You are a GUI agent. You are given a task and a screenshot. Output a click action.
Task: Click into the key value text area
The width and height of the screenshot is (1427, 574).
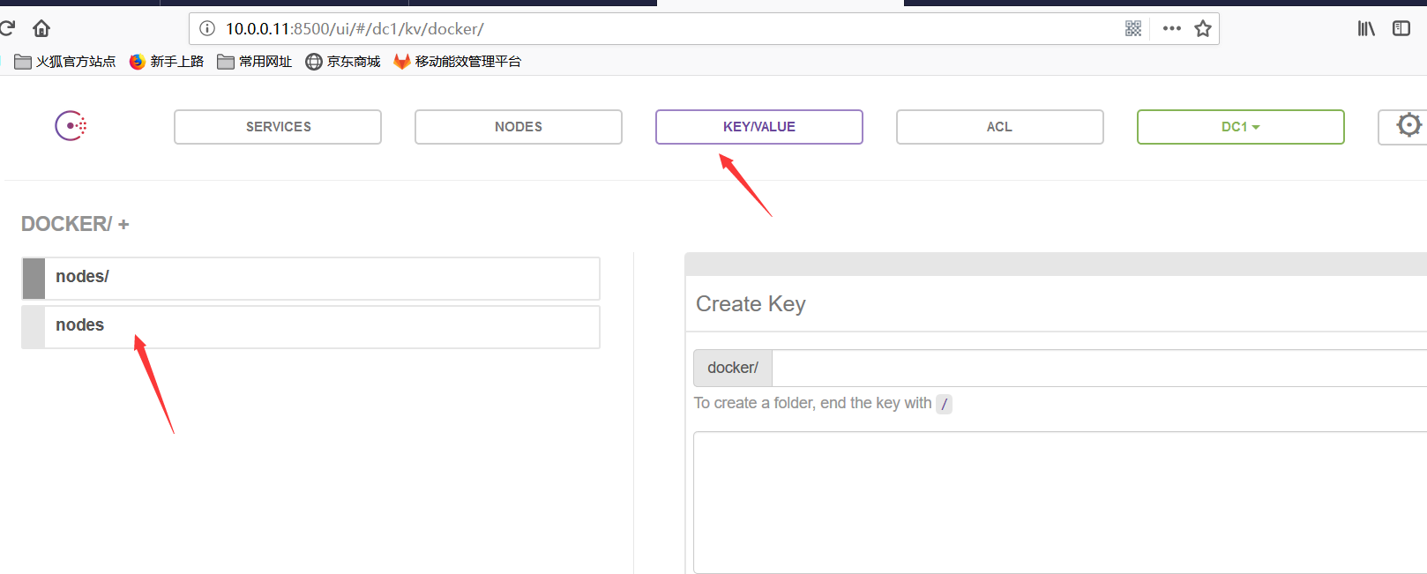coord(1060,503)
